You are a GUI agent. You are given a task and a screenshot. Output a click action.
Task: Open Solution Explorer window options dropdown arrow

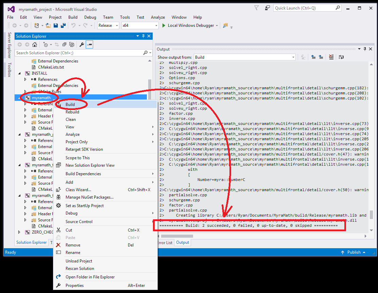tap(138, 36)
